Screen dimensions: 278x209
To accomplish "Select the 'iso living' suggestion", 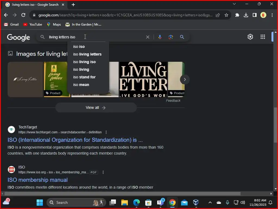I will click(88, 69).
